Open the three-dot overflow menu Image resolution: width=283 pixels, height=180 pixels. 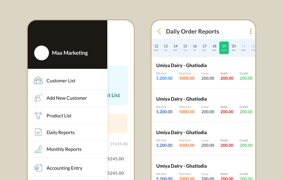(x=251, y=31)
